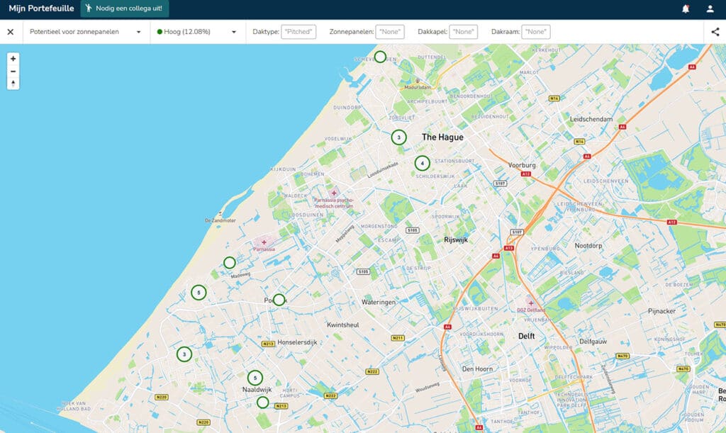Click the Dakkapel 'None' field
726x433 pixels.
[463, 32]
